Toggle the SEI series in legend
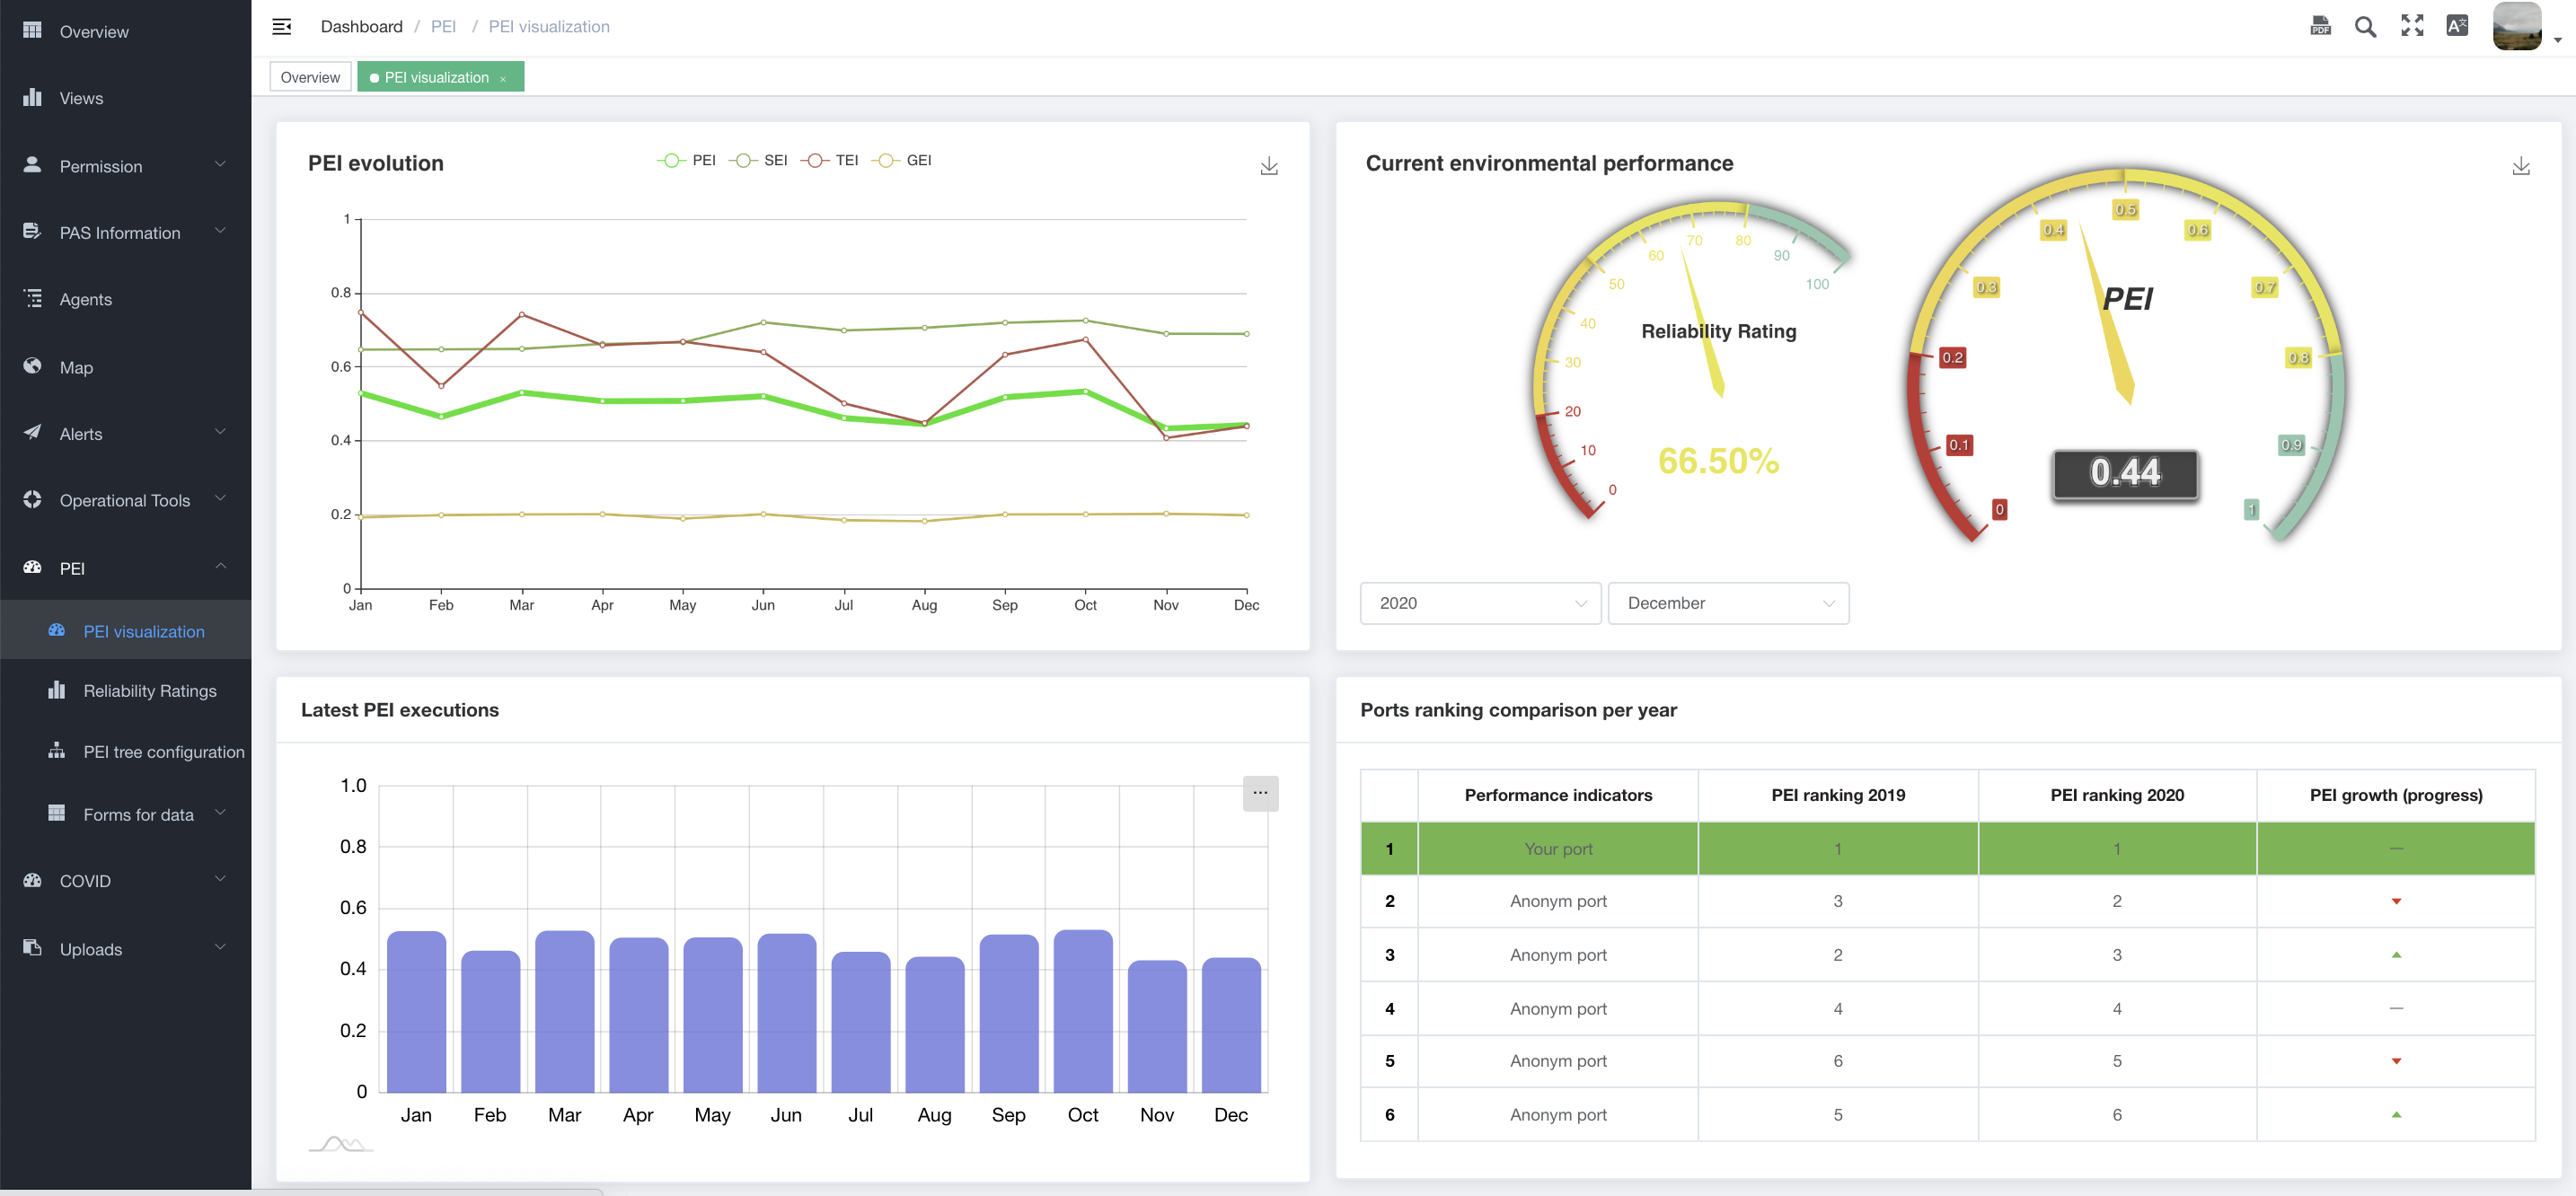The image size is (2576, 1196). pyautogui.click(x=758, y=160)
